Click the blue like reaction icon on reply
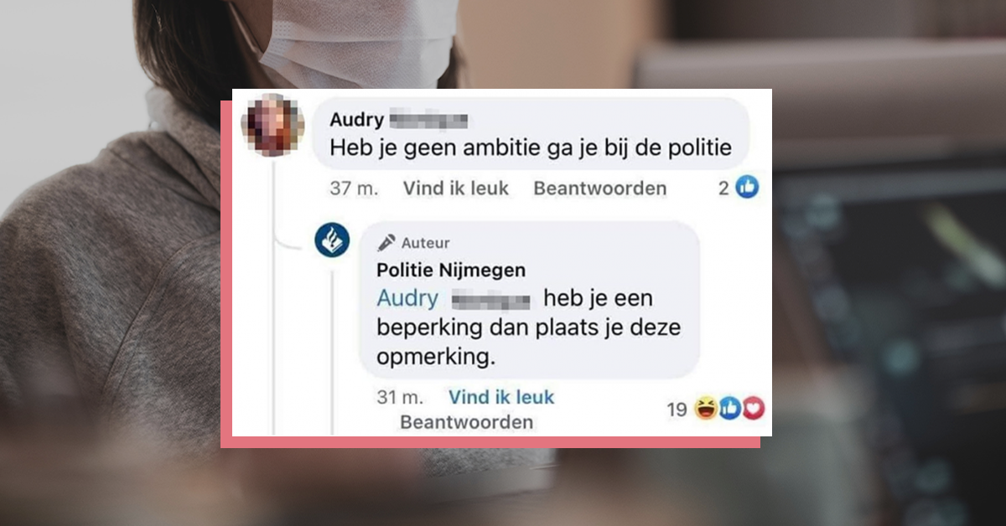 729,408
